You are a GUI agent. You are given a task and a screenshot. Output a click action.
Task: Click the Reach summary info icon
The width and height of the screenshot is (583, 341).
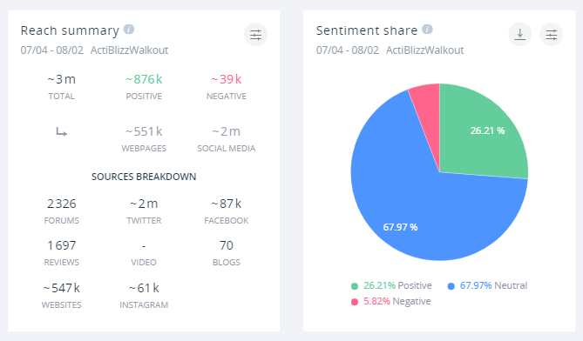129,30
